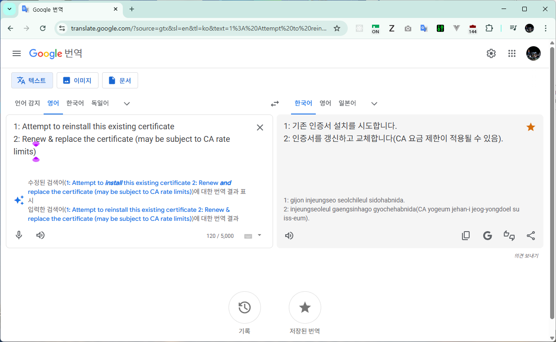
Task: Click the Google 번역 logo
Action: [56, 53]
